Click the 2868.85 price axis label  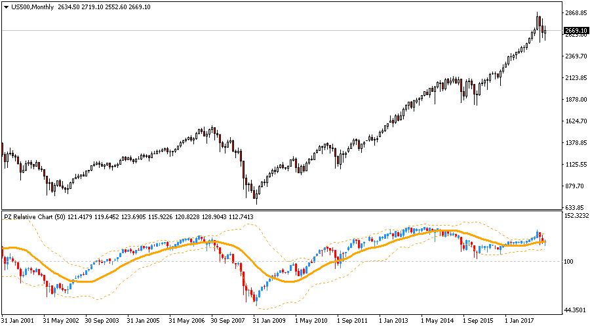pyautogui.click(x=574, y=13)
